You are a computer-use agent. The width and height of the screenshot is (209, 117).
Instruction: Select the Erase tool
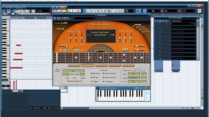pos(98,11)
